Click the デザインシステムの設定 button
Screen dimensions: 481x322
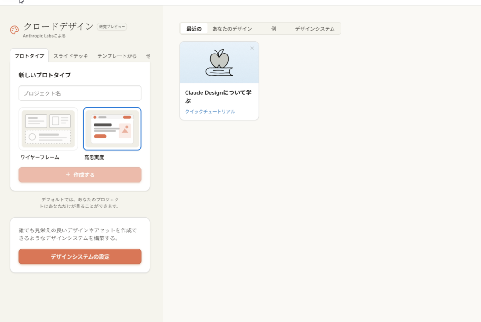[x=80, y=257]
